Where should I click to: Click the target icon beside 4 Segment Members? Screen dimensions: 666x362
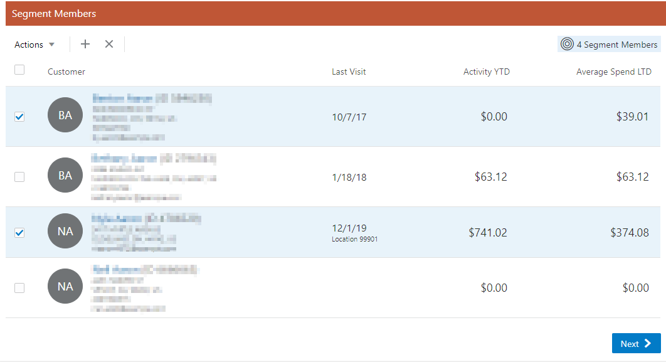567,44
